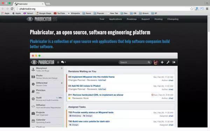Bookmark page with the star icon
Screen dimensions: 210x131
192,9
